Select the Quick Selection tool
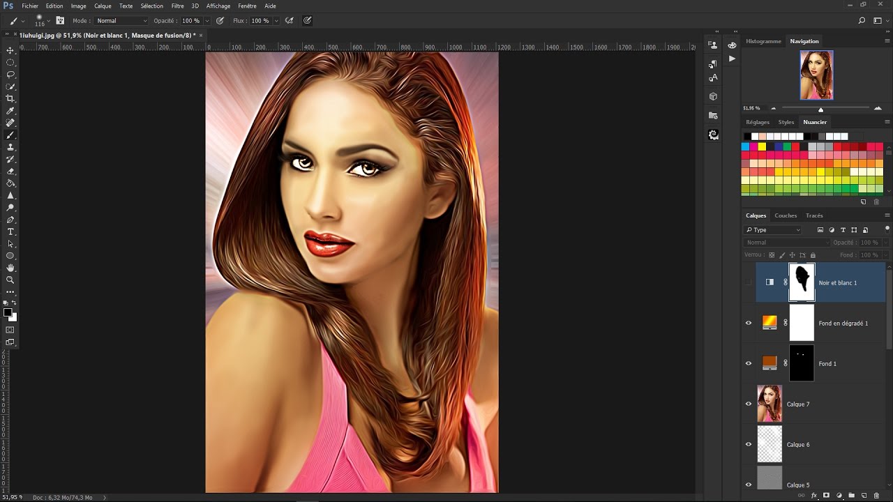 pos(10,86)
